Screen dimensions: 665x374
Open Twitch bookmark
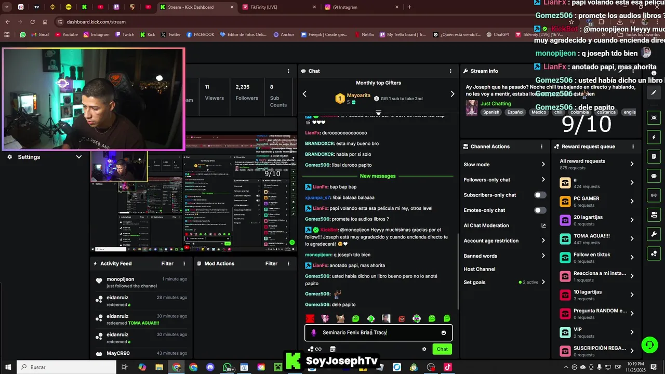click(124, 35)
